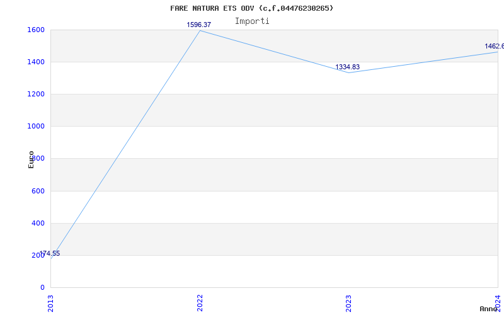Image resolution: width=504 pixels, height=315 pixels.
Task: Click the line dip point at 2023
Action: tap(349, 72)
